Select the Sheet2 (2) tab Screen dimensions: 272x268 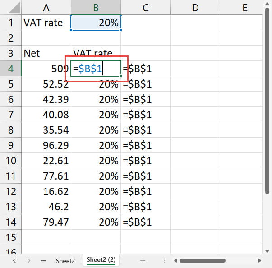coord(101,260)
